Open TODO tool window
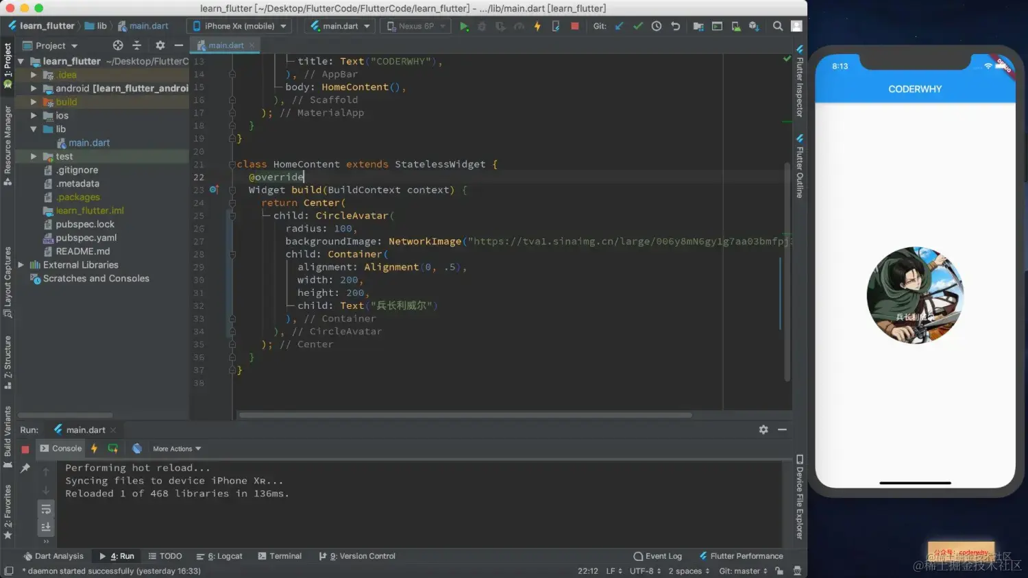 pyautogui.click(x=165, y=556)
